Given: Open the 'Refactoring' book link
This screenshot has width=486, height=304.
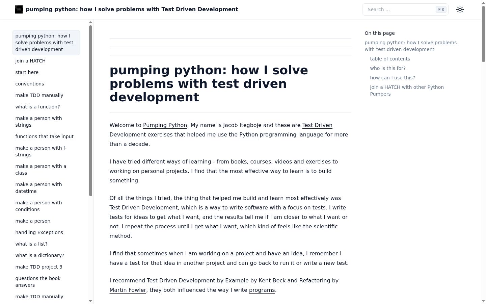Looking at the screenshot, I should point(315,281).
